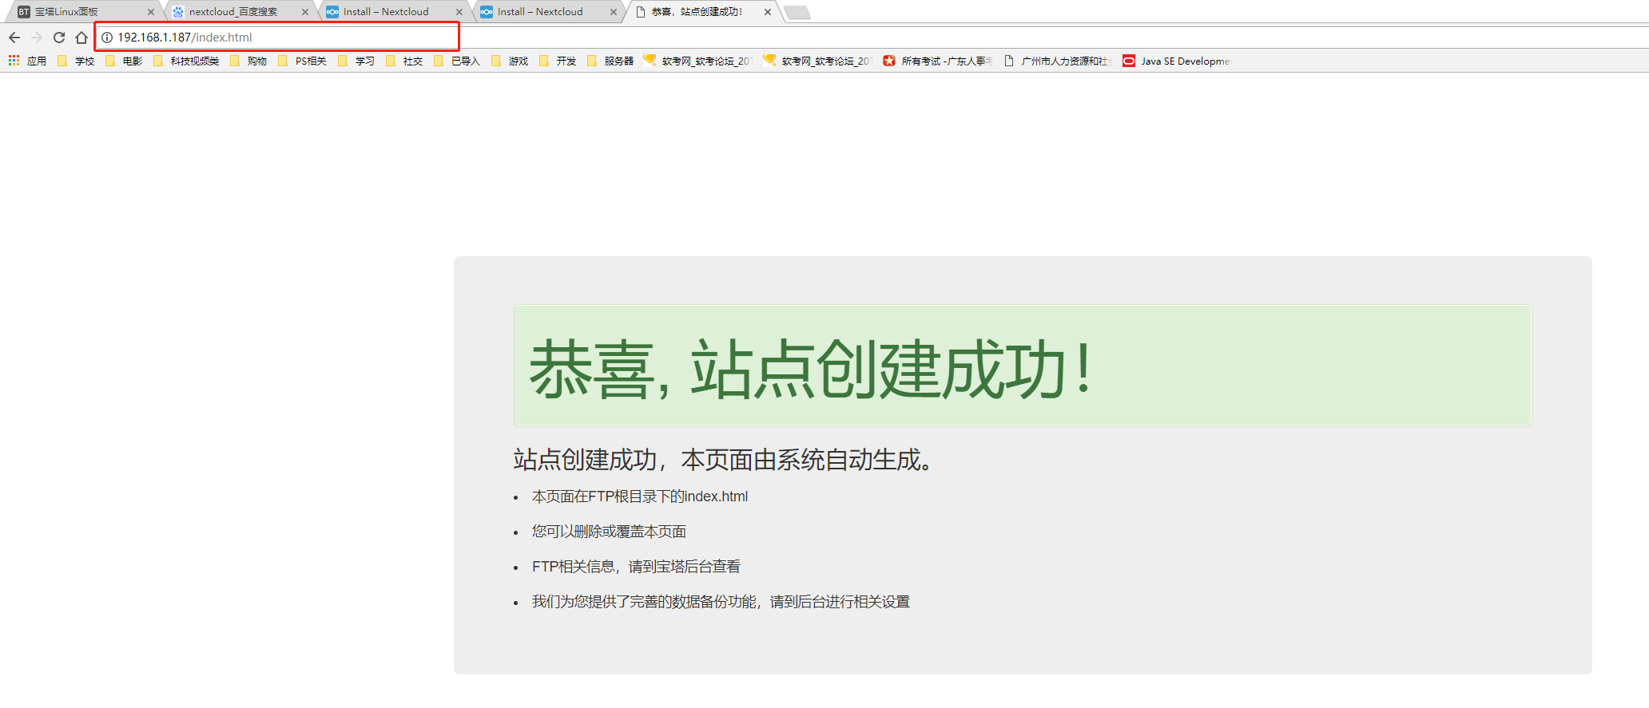
Task: Expand the 开发 bookmark folder
Action: coord(558,61)
